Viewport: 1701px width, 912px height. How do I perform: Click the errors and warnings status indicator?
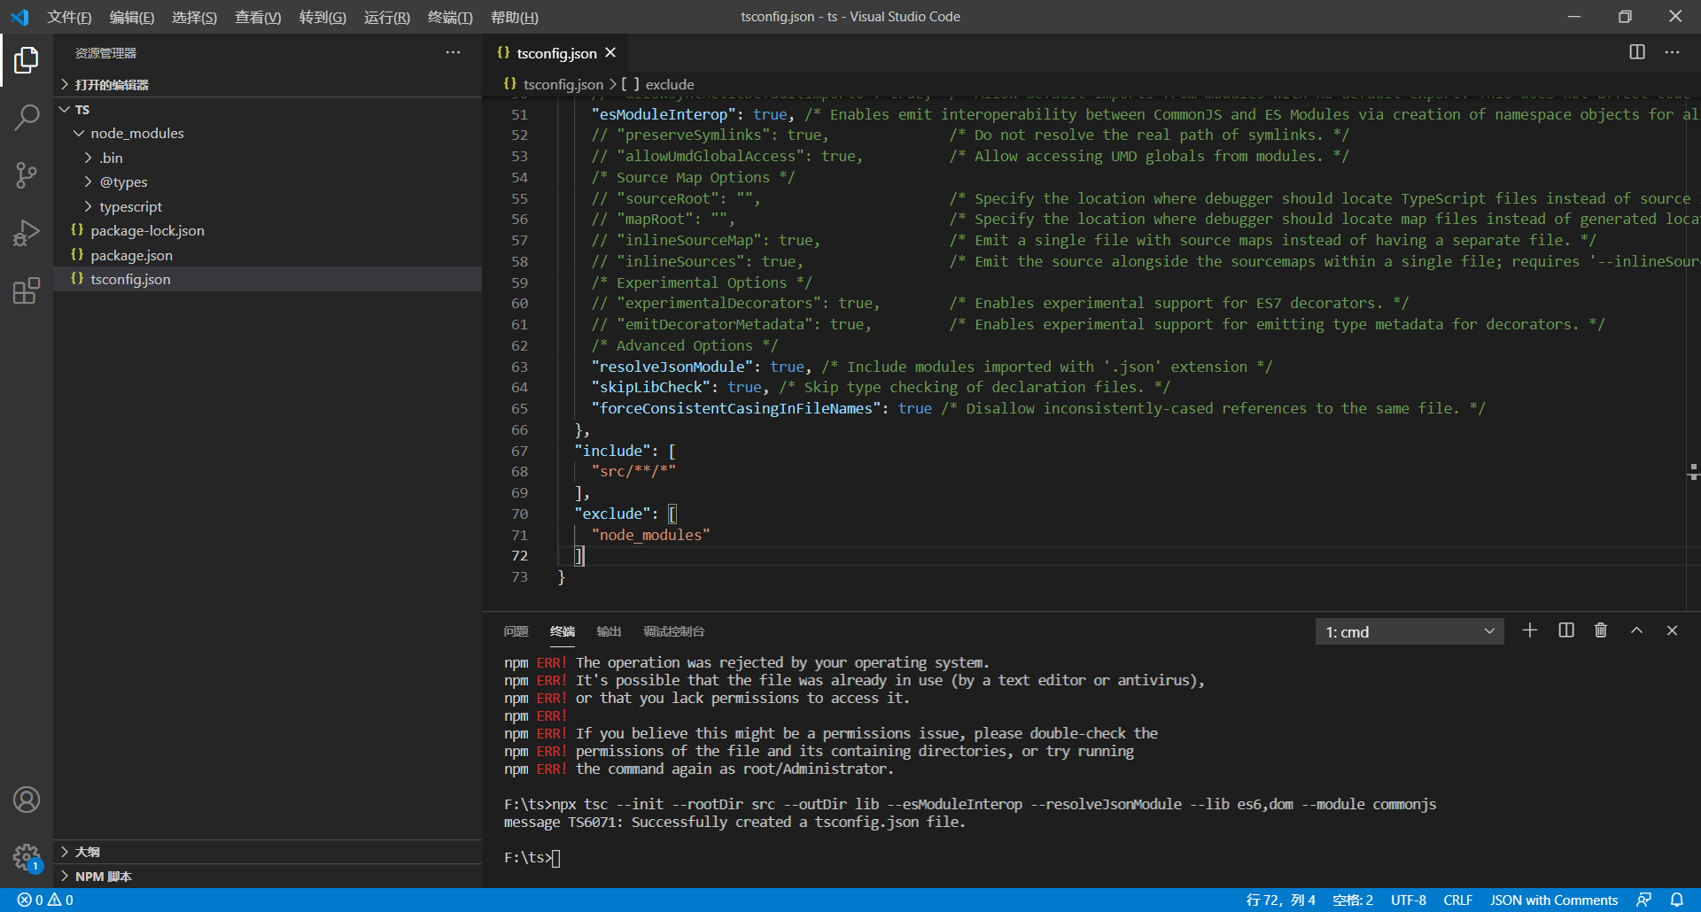click(x=45, y=900)
